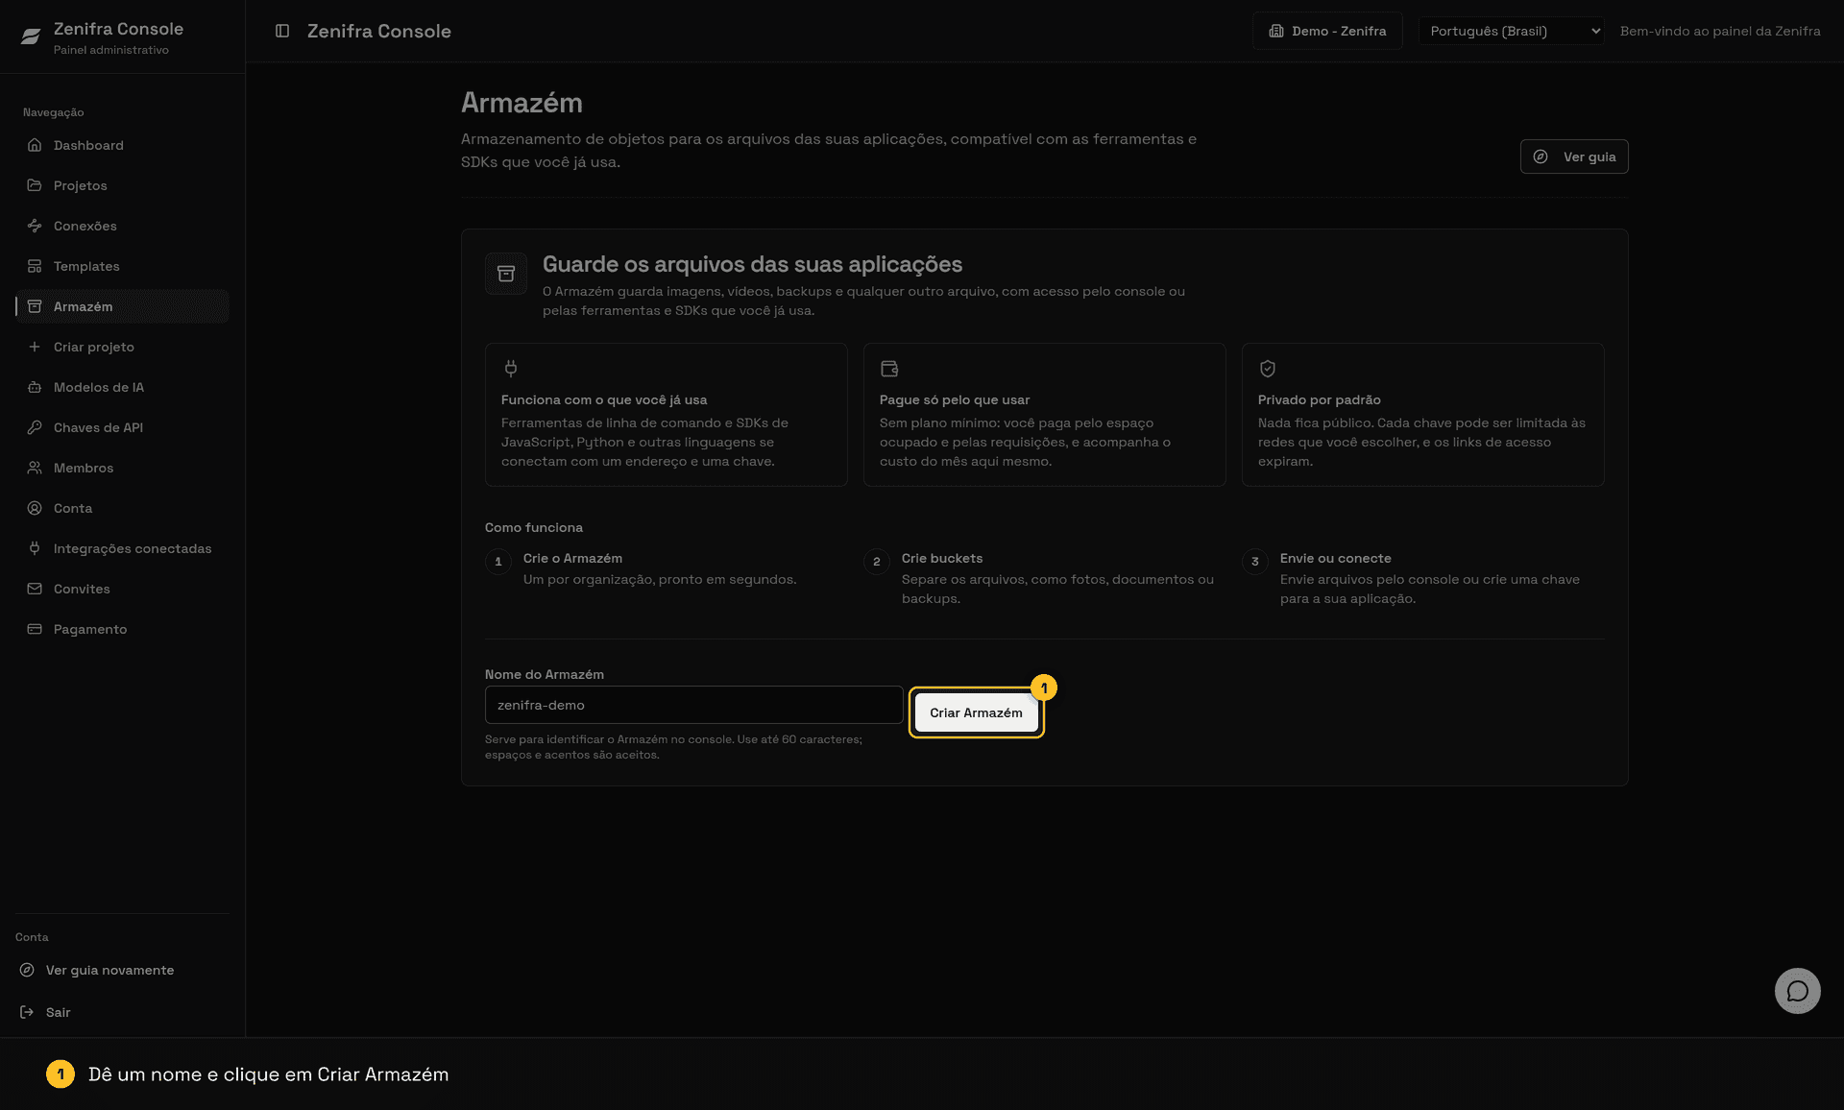Click the plus icon for Criar projeto
The width and height of the screenshot is (1844, 1110).
tap(35, 347)
